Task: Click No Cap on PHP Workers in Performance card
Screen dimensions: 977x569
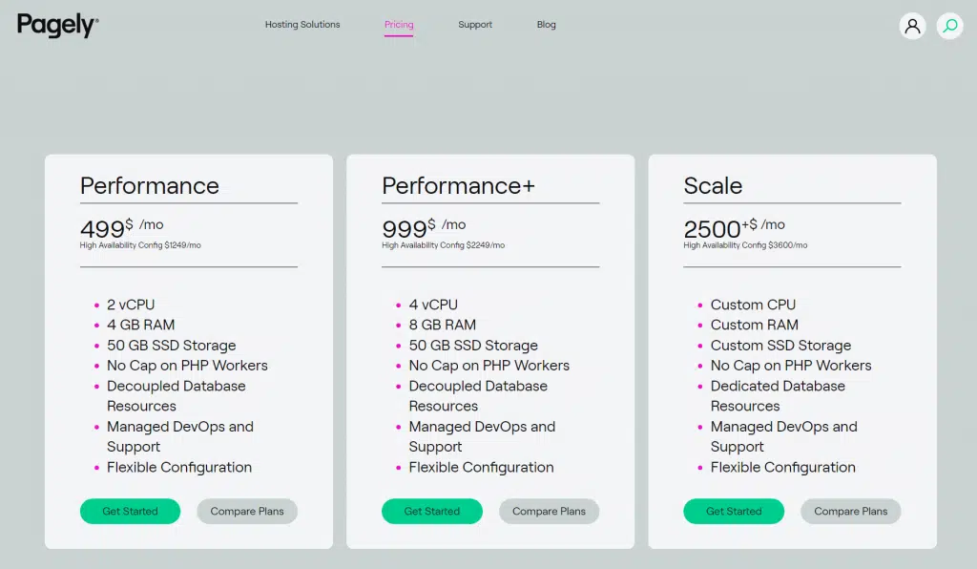Action: [x=187, y=366]
